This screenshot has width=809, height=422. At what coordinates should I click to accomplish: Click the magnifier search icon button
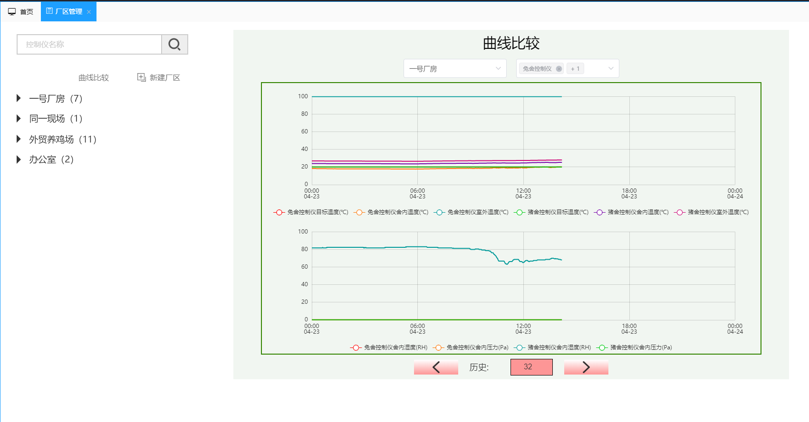174,45
